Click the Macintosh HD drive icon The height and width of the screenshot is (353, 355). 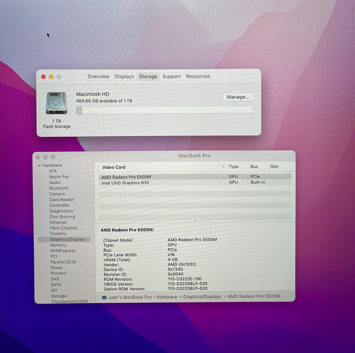click(56, 103)
